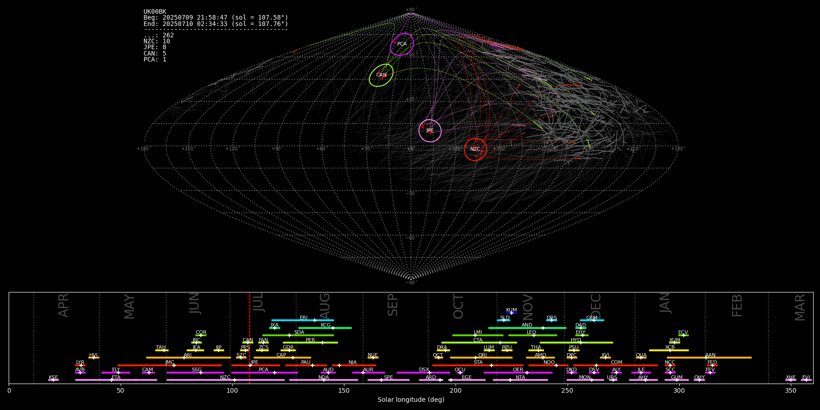Image resolution: width=820 pixels, height=410 pixels.
Task: Click the 'JPE: 8' count in the header
Action: (155, 47)
